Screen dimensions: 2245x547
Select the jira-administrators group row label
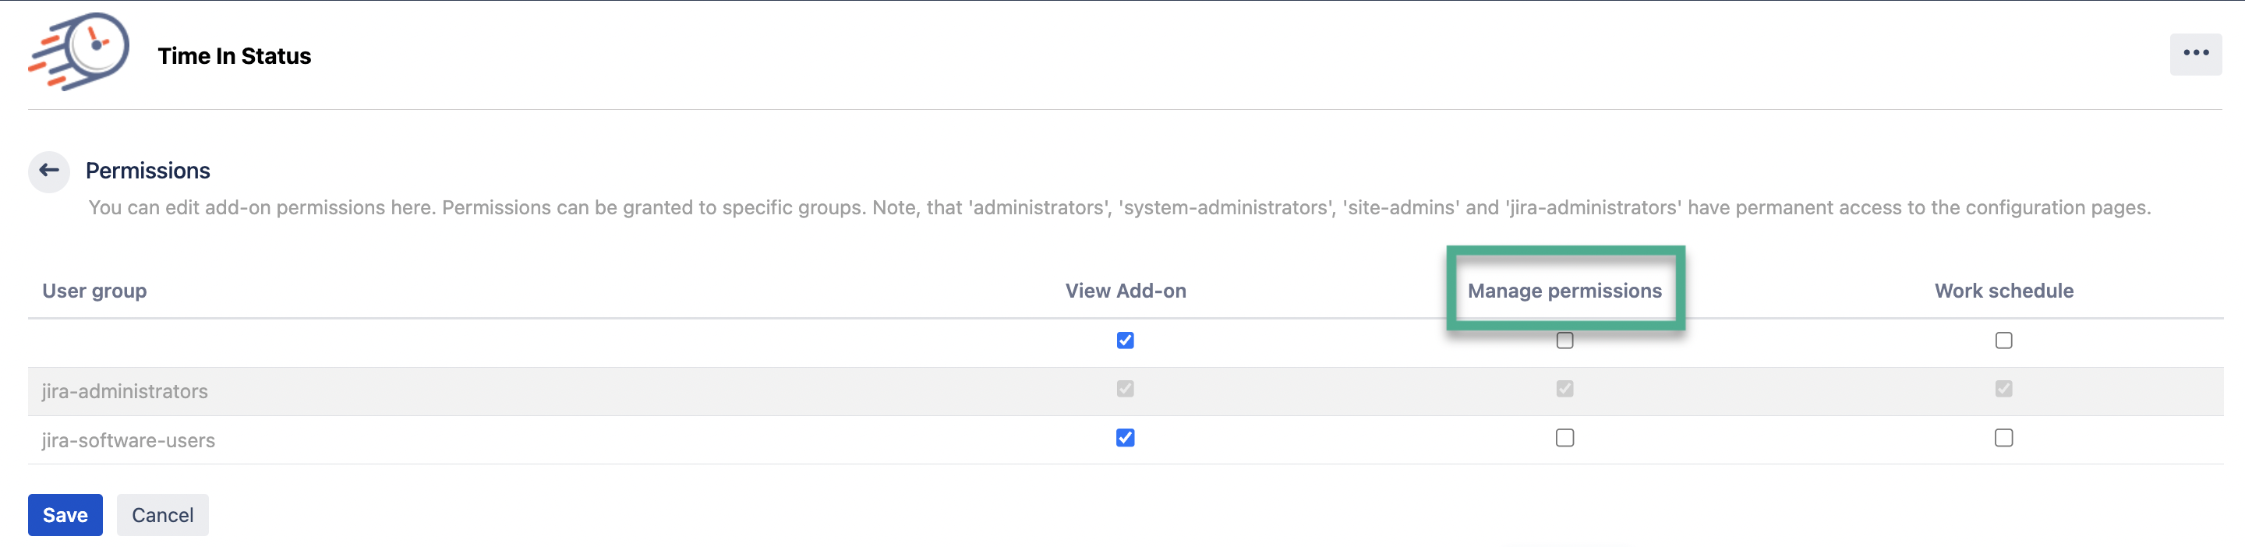125,392
